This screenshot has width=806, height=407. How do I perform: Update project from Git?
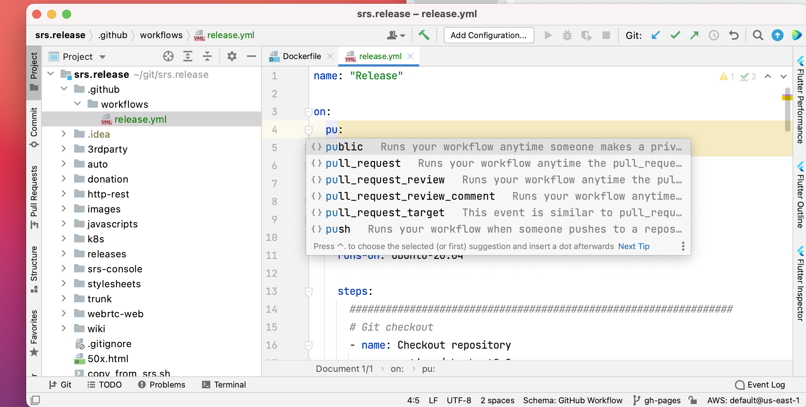tap(655, 35)
